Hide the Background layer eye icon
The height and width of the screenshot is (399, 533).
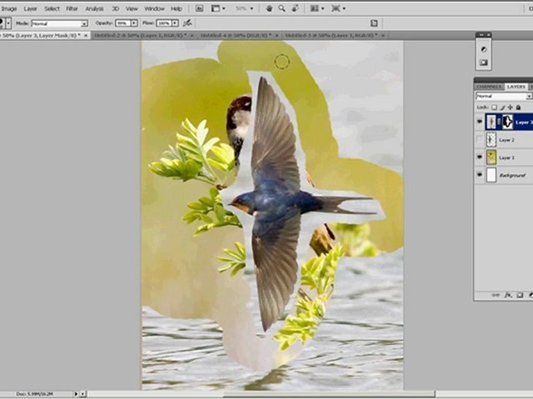[480, 175]
